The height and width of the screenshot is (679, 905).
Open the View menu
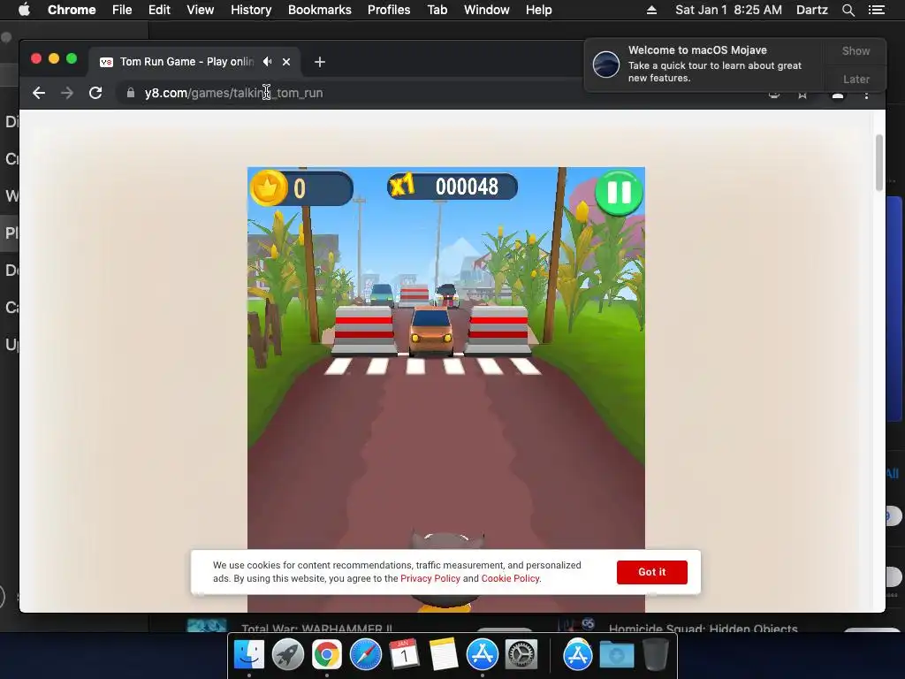pos(201,10)
